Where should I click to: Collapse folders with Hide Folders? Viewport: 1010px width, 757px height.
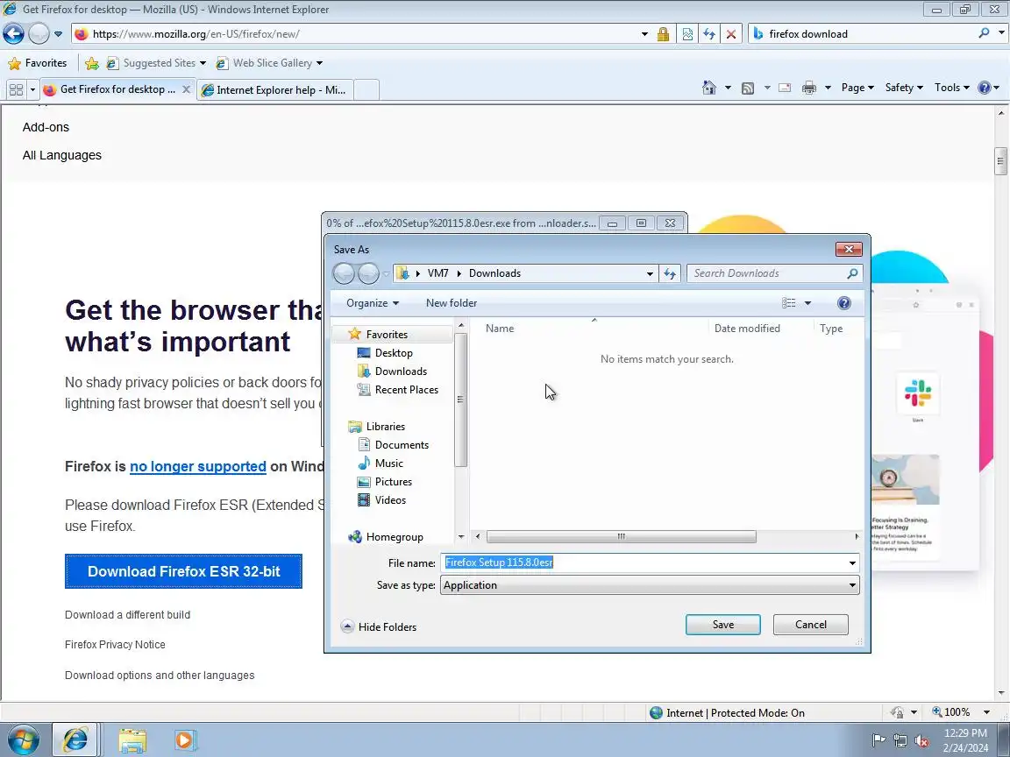pyautogui.click(x=379, y=627)
